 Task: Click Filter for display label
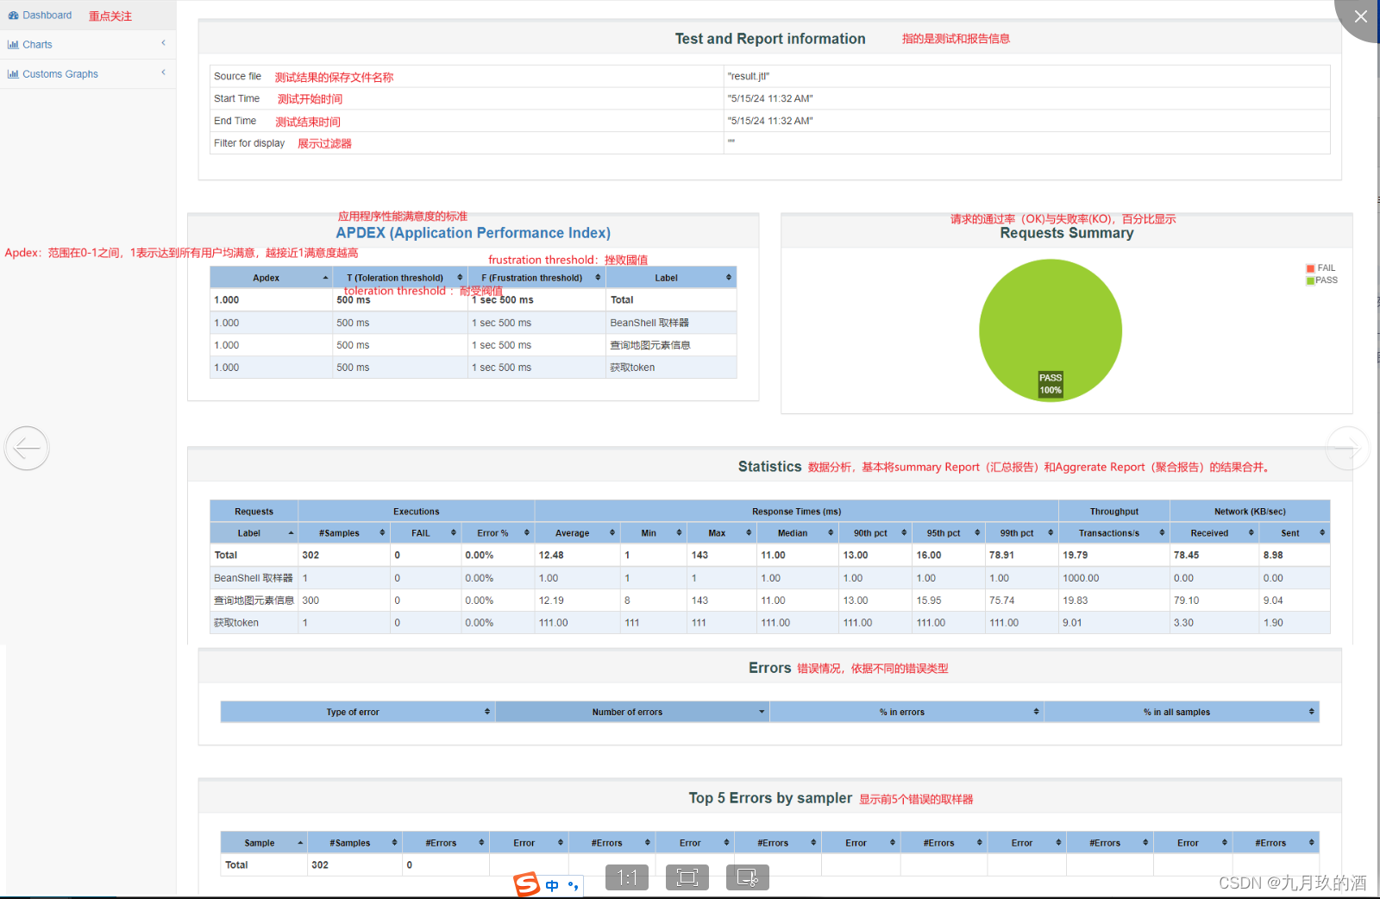coord(249,143)
